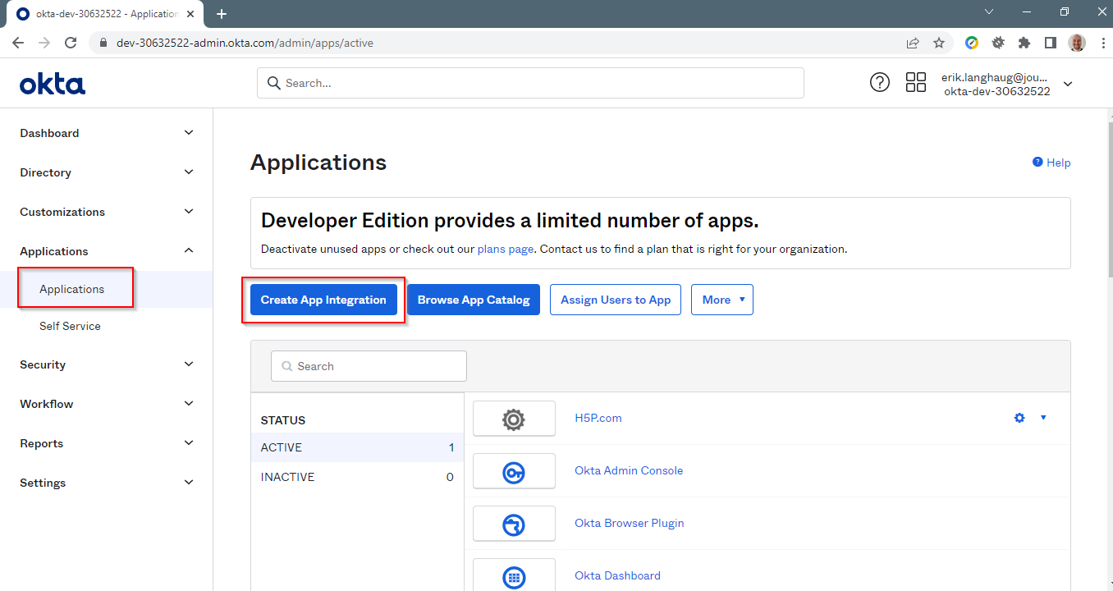Image resolution: width=1113 pixels, height=591 pixels.
Task: Go forward in browser history
Action: pyautogui.click(x=44, y=43)
